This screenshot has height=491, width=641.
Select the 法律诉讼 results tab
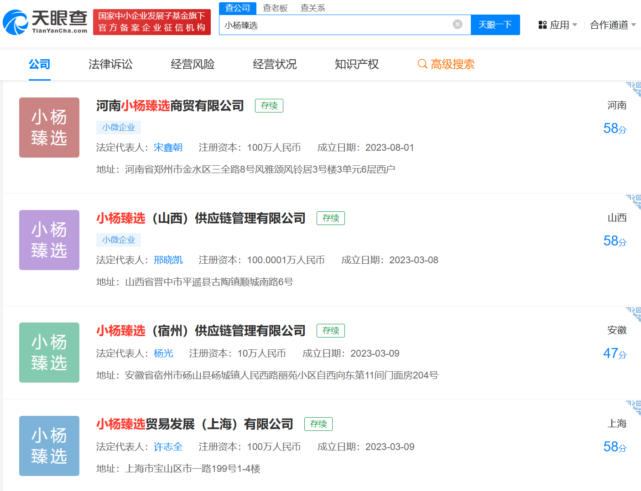pyautogui.click(x=110, y=64)
